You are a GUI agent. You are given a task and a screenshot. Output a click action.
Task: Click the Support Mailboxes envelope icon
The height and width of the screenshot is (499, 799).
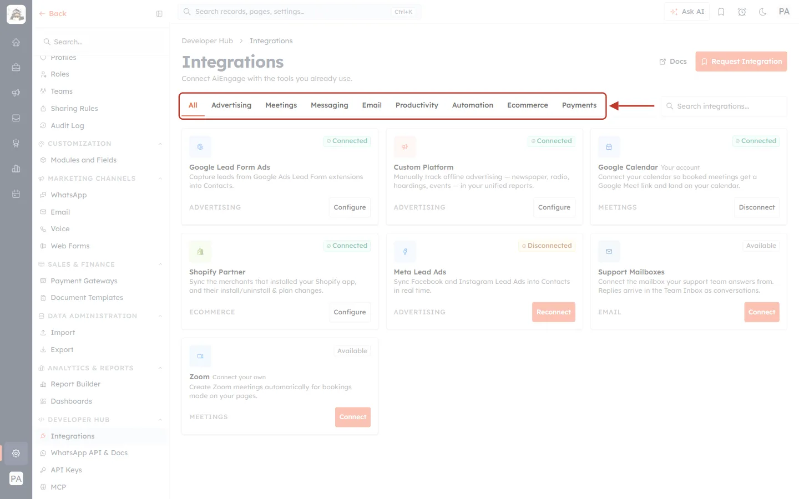609,252
